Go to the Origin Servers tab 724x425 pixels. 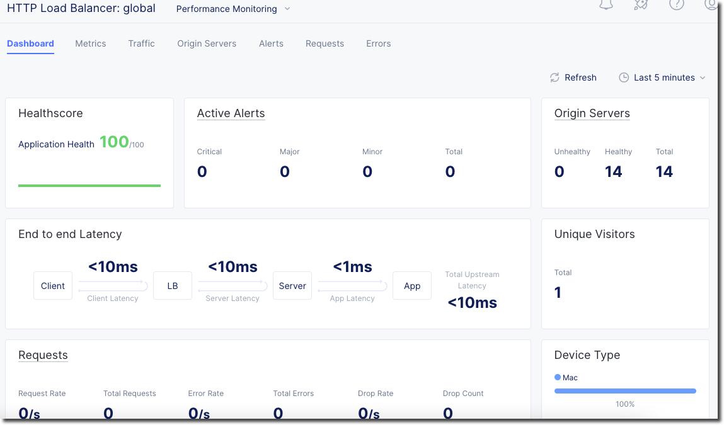[x=207, y=43]
